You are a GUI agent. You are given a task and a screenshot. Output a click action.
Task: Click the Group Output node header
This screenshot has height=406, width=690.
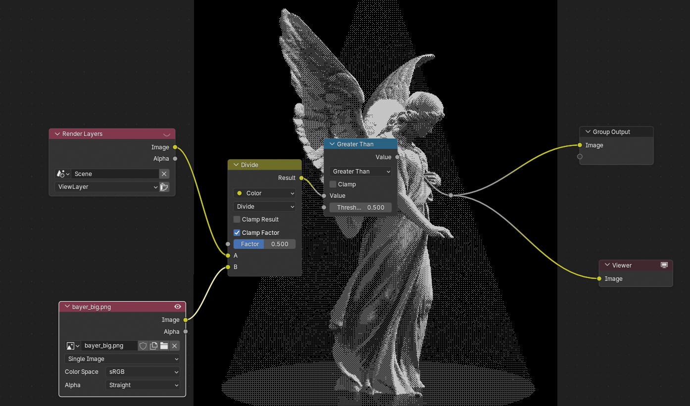pos(616,132)
